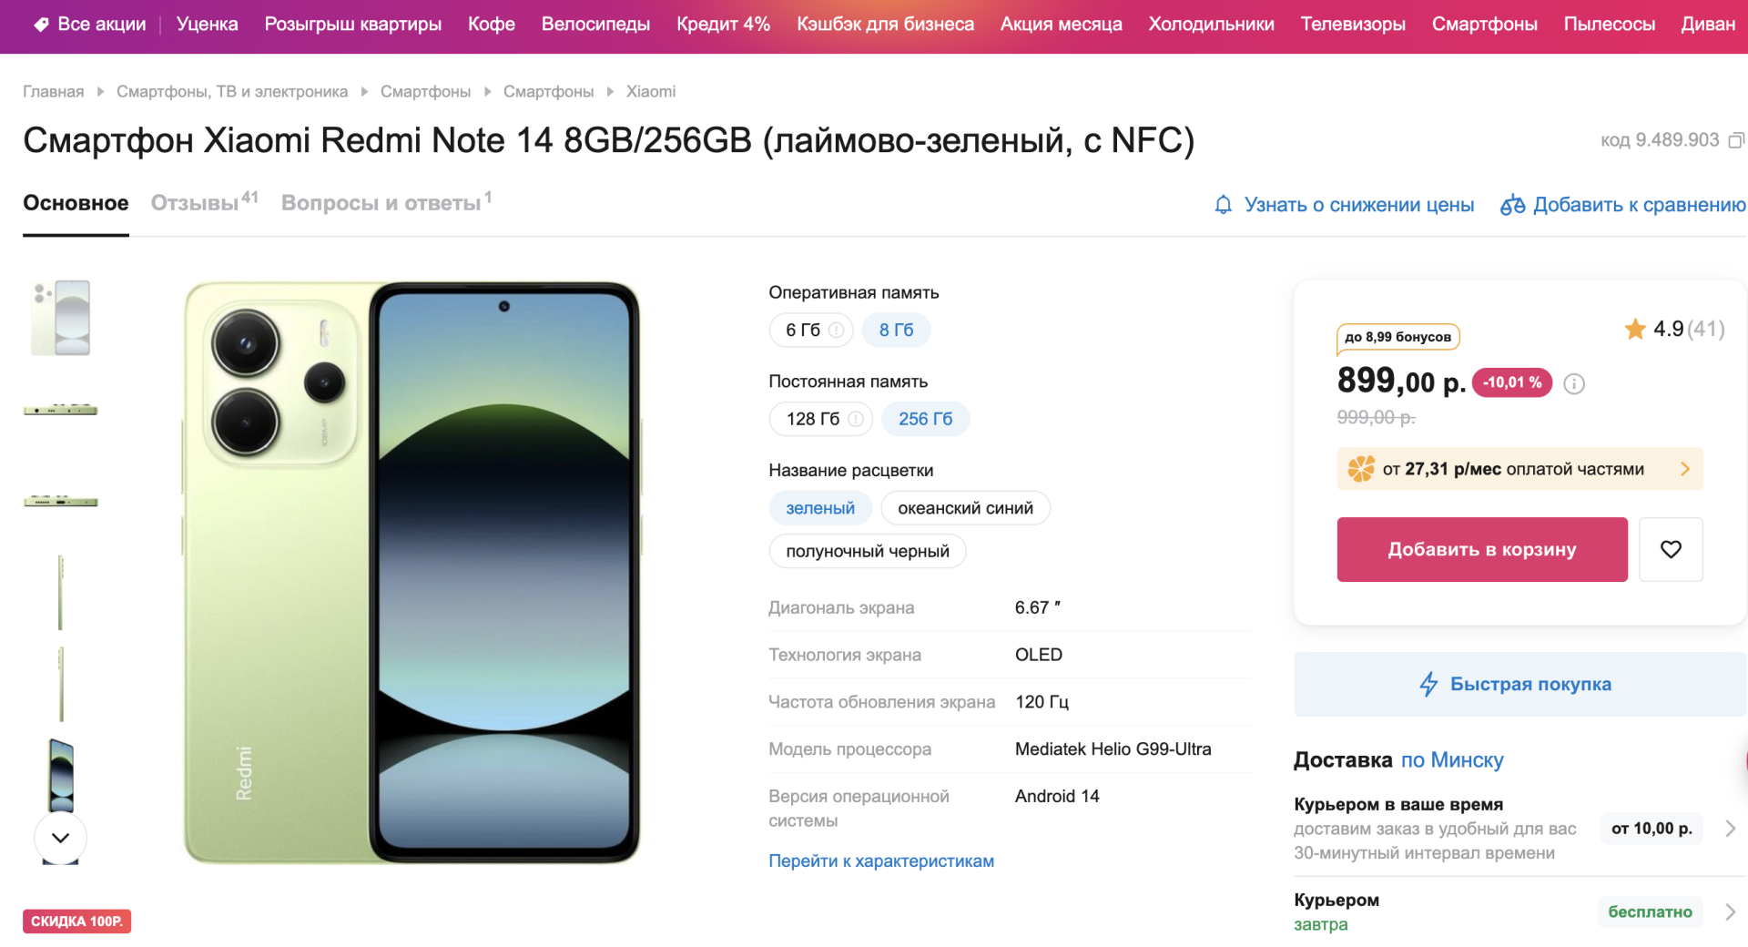Click the price info circle icon

pos(1574,384)
